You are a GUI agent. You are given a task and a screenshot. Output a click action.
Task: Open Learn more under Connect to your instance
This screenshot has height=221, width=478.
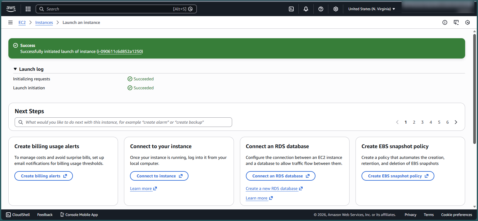click(x=143, y=188)
